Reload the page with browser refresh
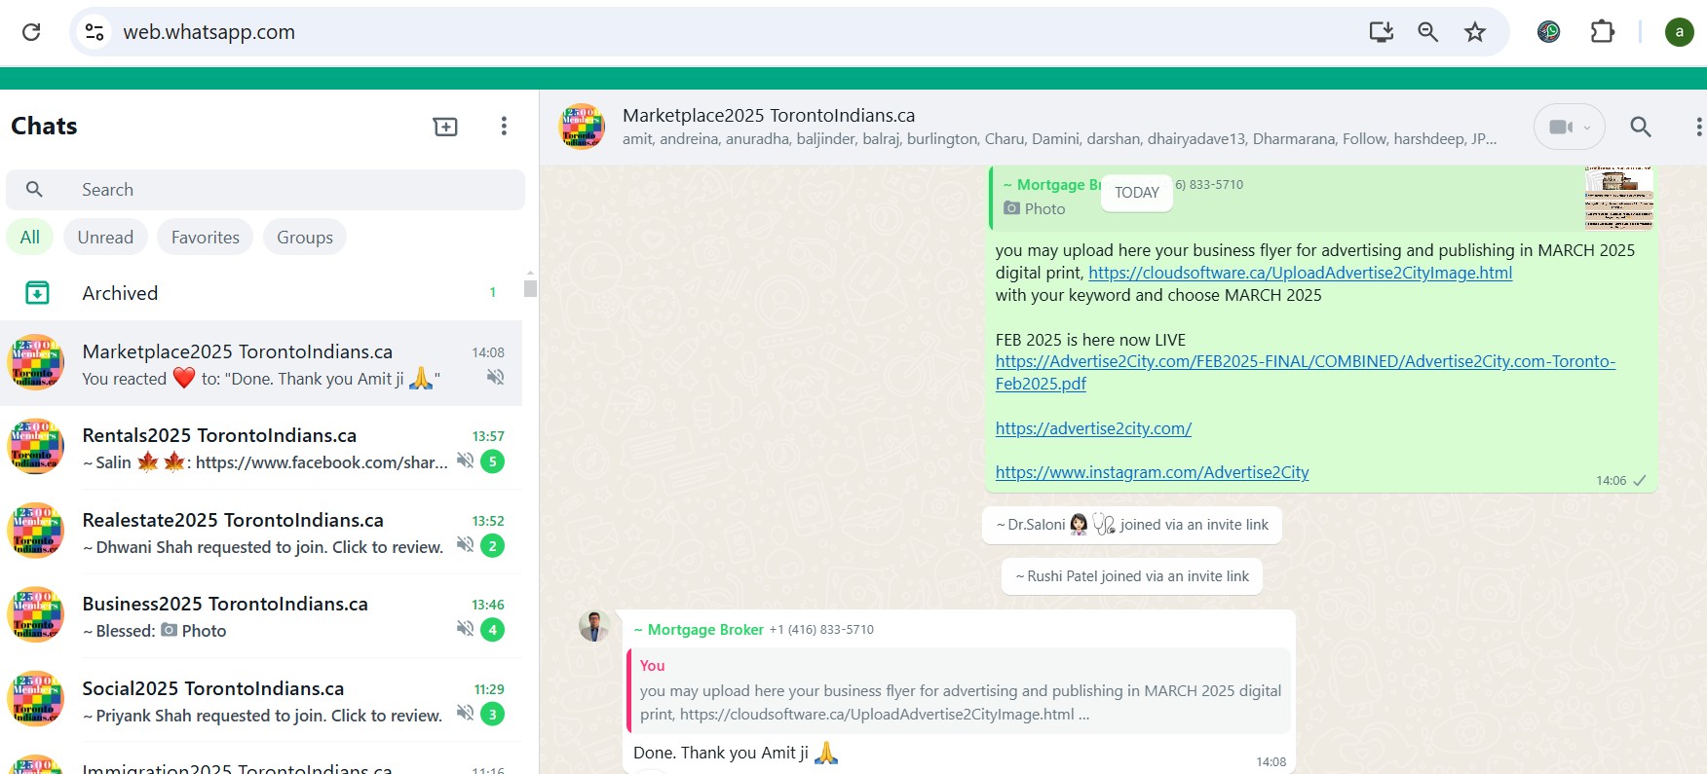 (x=31, y=32)
